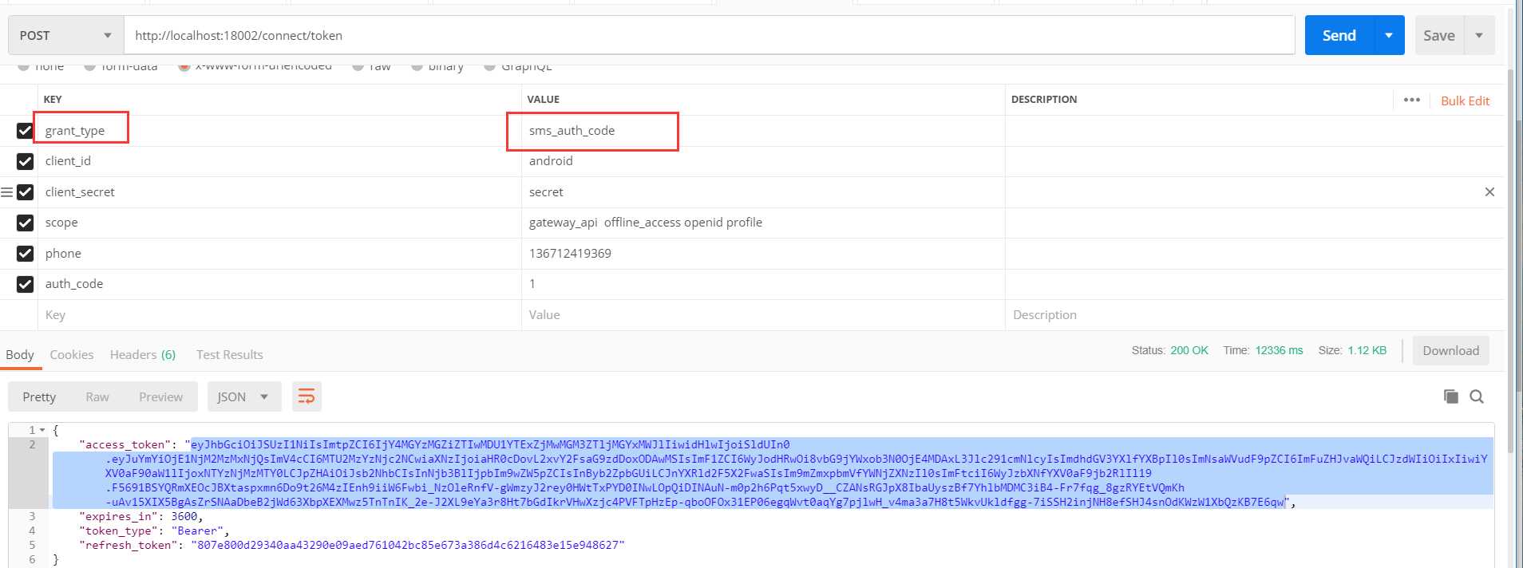Open Bulk Edit mode
This screenshot has width=1523, height=568.
click(1465, 101)
